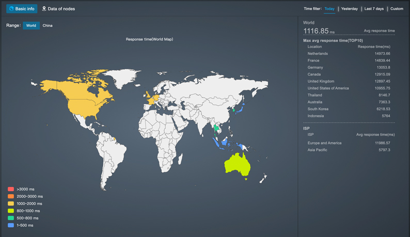The width and height of the screenshot is (410, 237).
Task: Click the Indonesia table row
Action: 349,116
